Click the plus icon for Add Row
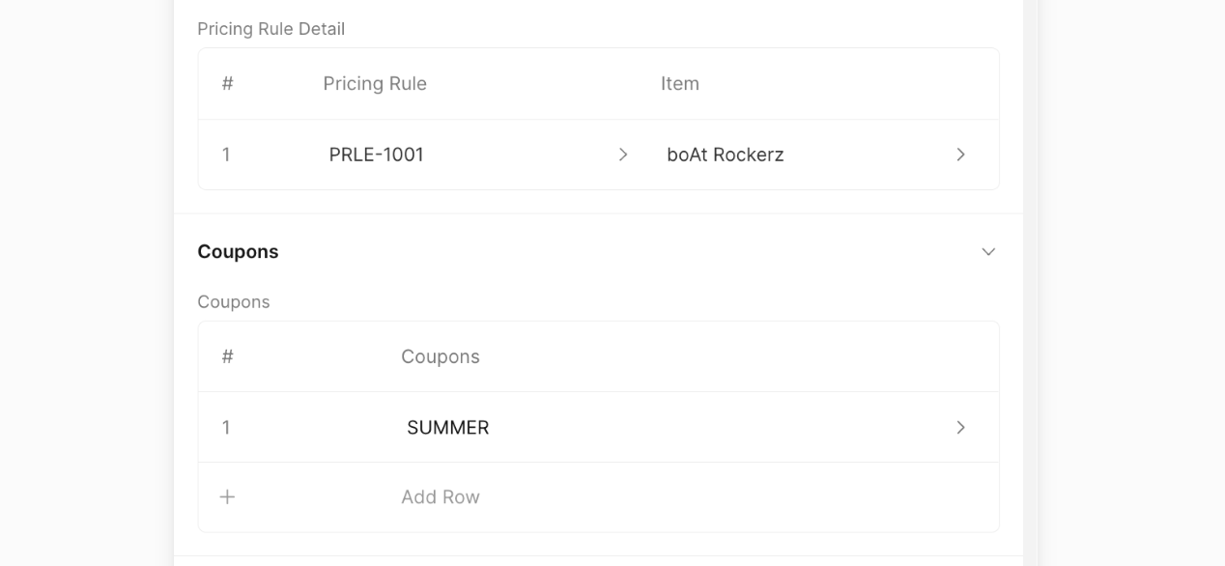The width and height of the screenshot is (1225, 566). pyautogui.click(x=227, y=497)
